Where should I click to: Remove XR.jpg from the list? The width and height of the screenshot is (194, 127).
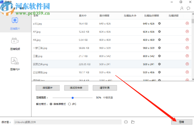pyautogui.click(x=187, y=40)
